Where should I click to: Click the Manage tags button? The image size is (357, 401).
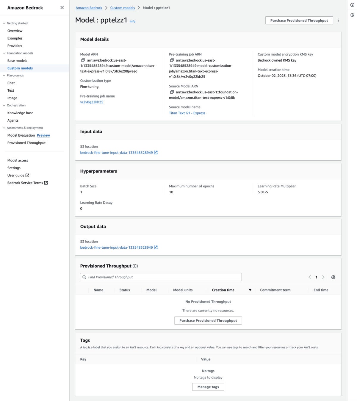coord(208,387)
